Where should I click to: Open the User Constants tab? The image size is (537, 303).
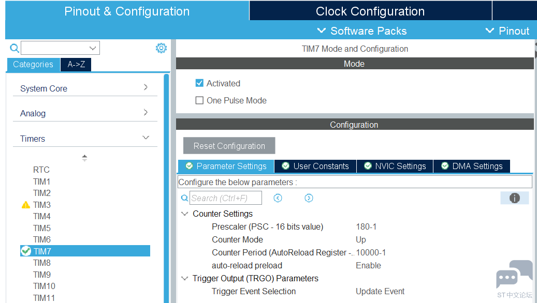pyautogui.click(x=315, y=166)
